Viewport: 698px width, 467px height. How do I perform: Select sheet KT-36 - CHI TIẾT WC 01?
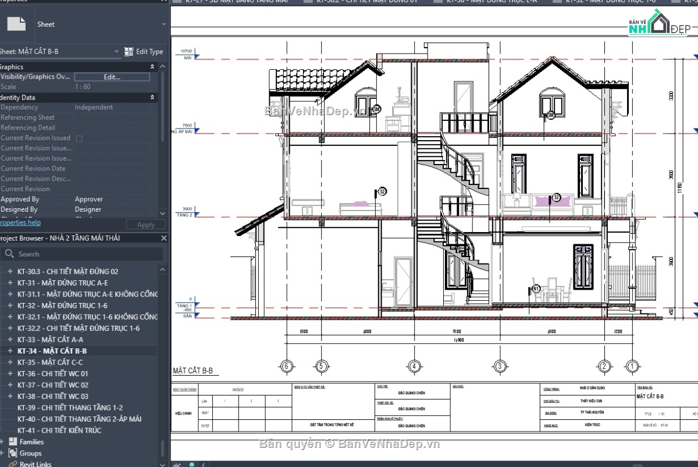(x=53, y=373)
